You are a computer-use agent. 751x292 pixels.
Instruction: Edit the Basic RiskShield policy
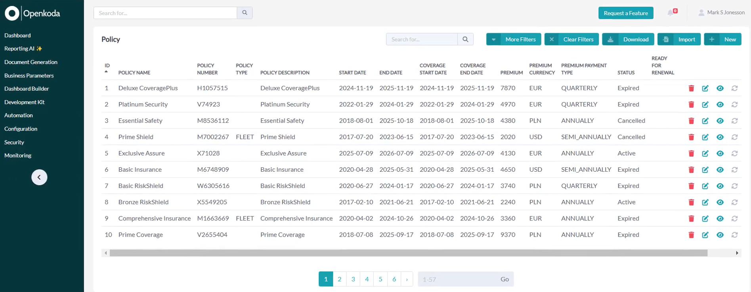[705, 186]
